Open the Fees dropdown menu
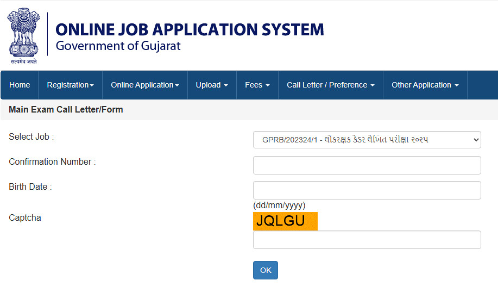The height and width of the screenshot is (299, 498). click(x=257, y=85)
